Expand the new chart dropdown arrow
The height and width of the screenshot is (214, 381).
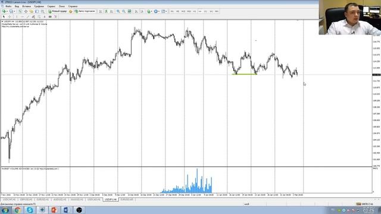coord(7,11)
